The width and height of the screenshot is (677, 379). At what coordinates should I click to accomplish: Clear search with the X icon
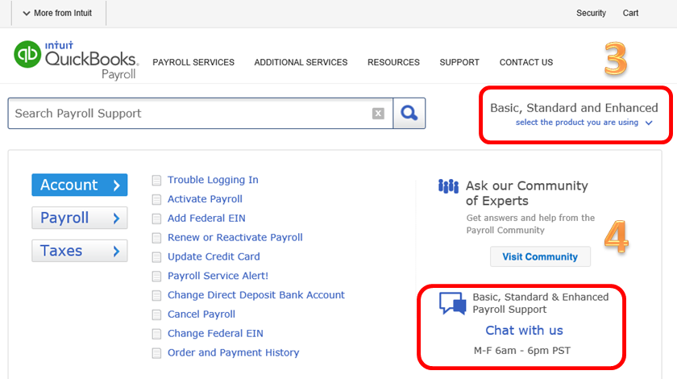click(x=378, y=113)
